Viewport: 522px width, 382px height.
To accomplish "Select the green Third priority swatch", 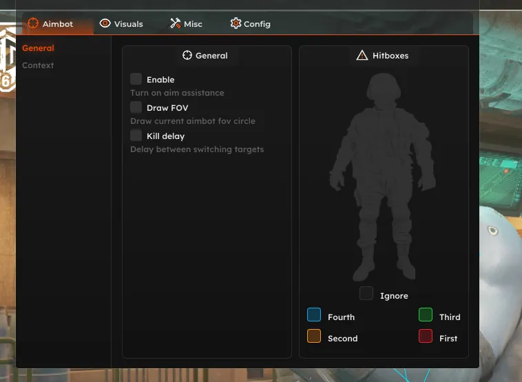I will [x=426, y=315].
